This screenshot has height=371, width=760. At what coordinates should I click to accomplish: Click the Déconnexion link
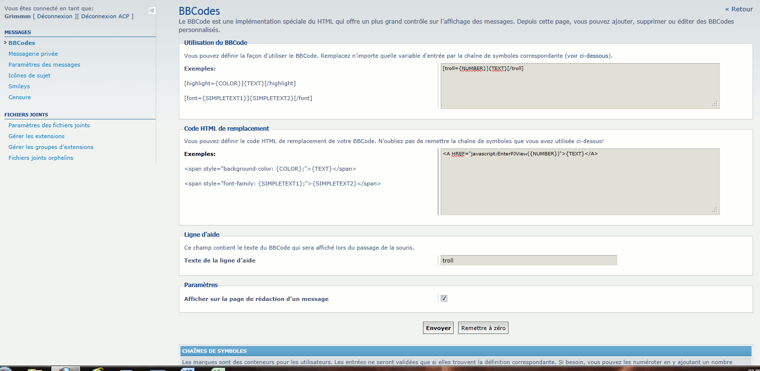pos(54,16)
